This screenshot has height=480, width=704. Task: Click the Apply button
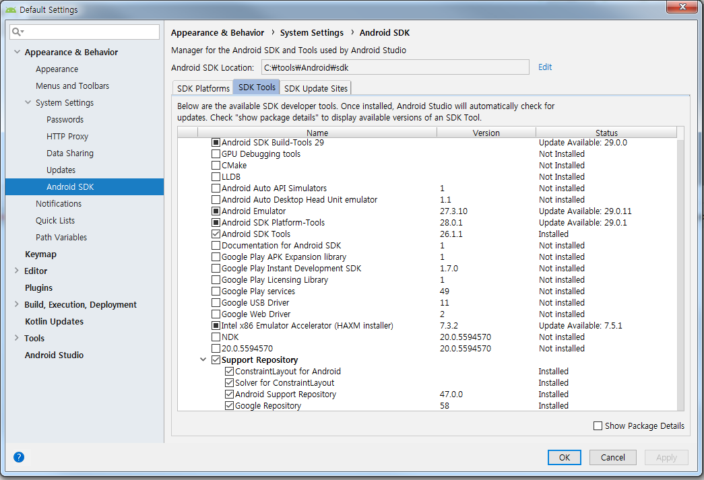pyautogui.click(x=666, y=457)
